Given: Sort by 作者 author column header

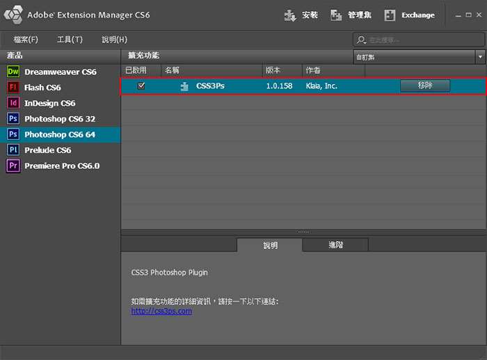Looking at the screenshot, I should click(333, 70).
